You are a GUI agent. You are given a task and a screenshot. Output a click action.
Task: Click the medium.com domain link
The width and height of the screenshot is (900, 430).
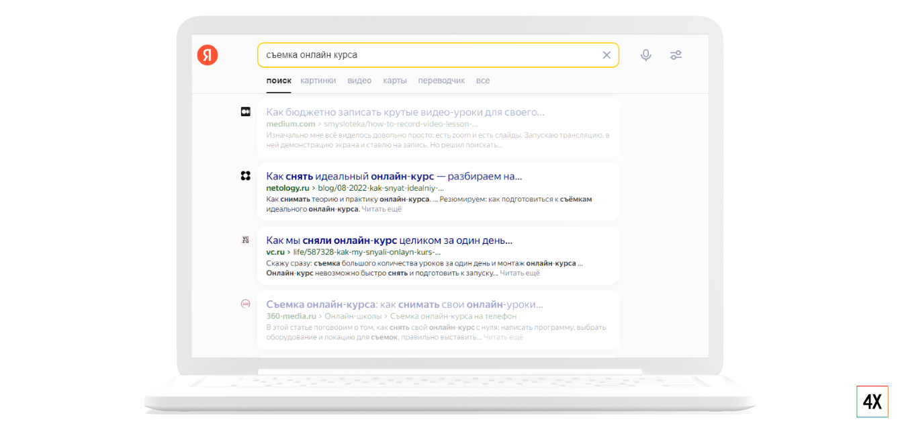pos(291,124)
